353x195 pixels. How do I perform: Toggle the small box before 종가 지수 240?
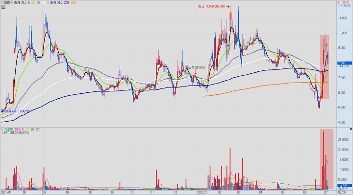coord(48,3)
